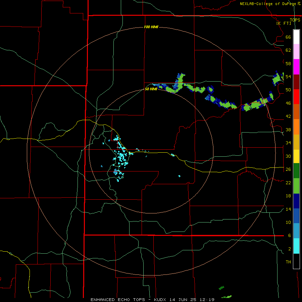Click the NEXLAB-College of DuPage label
This screenshot has width=302, height=302.
268,4
